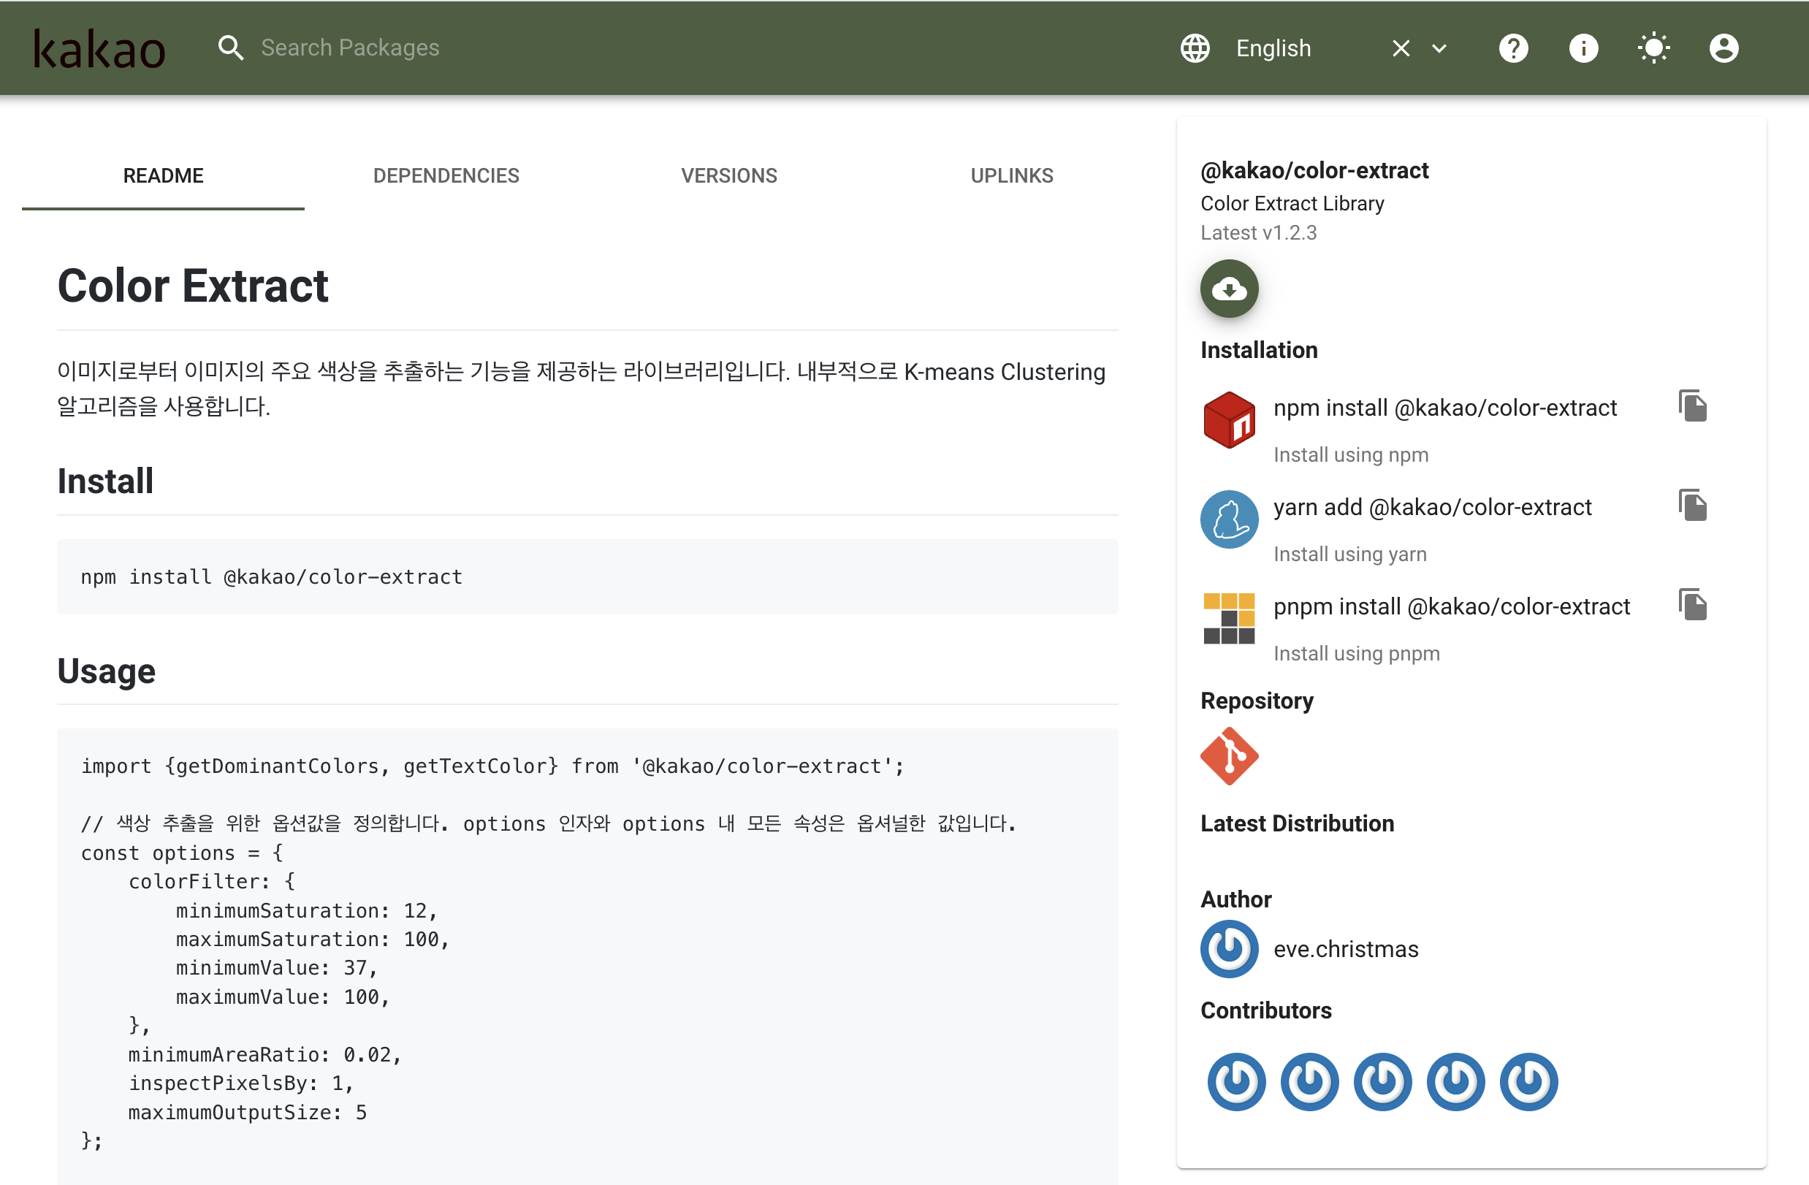1809x1185 pixels.
Task: Switch to the DEPENDENCIES tab
Action: [x=446, y=175]
